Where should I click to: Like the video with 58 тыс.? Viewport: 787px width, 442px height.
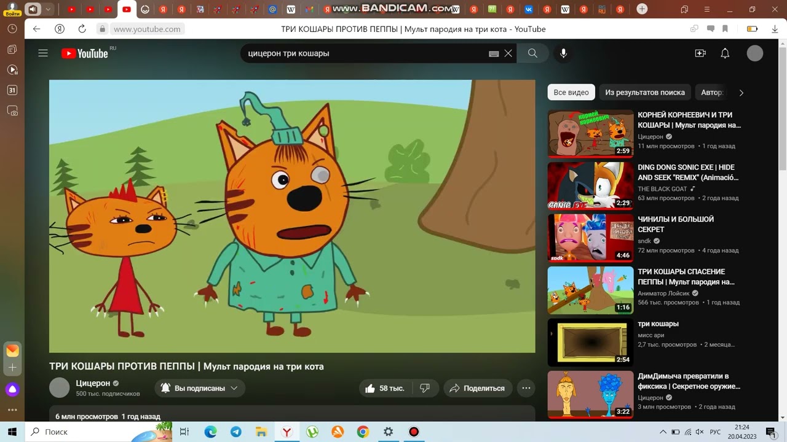[386, 388]
